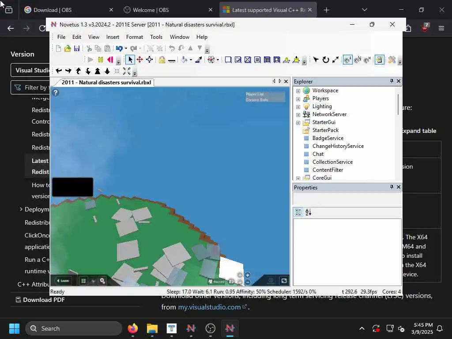Viewport: 452px width, 339px height.
Task: Click the grayed Play arrow icon
Action: click(90, 60)
